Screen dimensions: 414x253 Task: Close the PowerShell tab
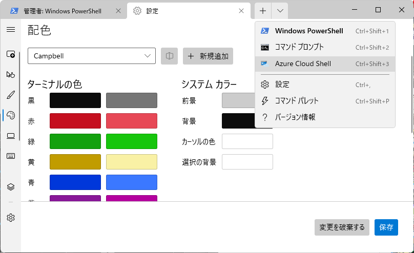click(118, 11)
